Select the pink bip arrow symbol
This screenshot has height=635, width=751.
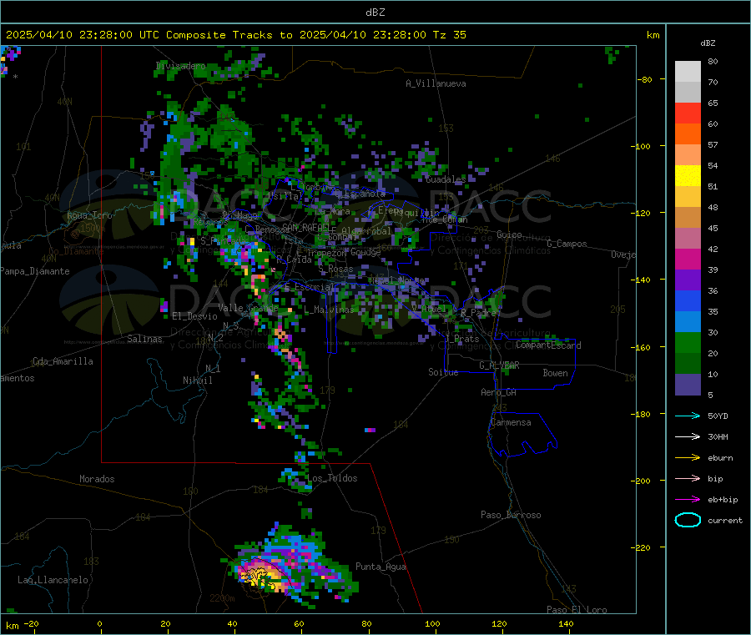point(688,478)
